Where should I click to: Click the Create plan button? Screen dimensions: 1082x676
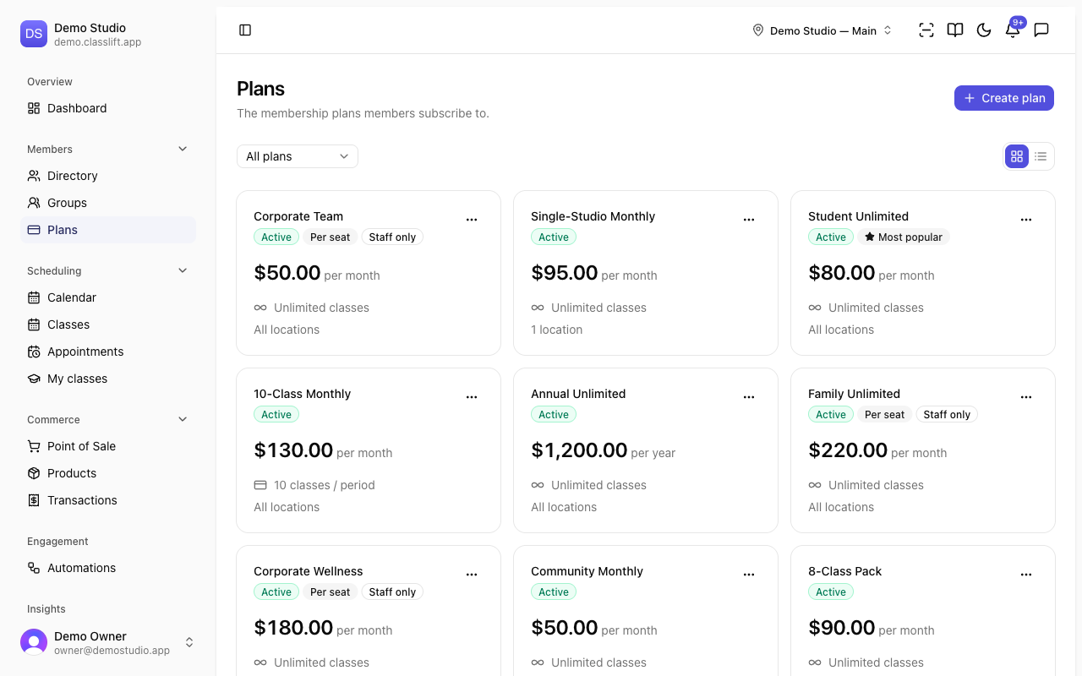tap(1004, 98)
